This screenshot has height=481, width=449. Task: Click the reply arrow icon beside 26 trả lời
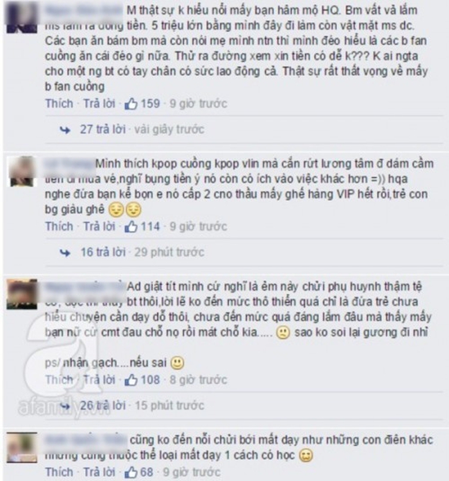pos(65,407)
